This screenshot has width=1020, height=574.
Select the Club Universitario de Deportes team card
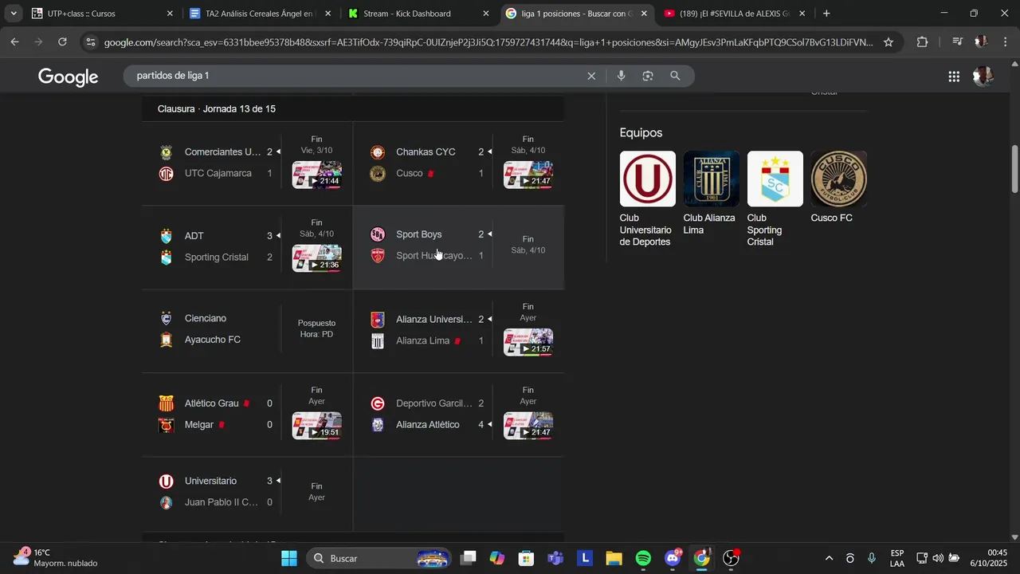[x=647, y=199]
